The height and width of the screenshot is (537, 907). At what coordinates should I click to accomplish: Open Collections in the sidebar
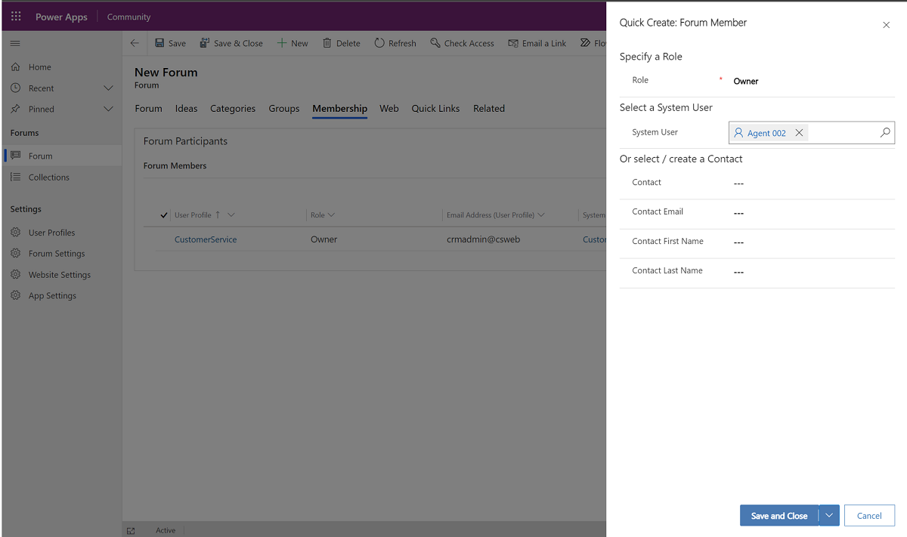[49, 177]
